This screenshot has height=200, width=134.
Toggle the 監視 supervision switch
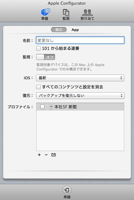[x=46, y=57]
